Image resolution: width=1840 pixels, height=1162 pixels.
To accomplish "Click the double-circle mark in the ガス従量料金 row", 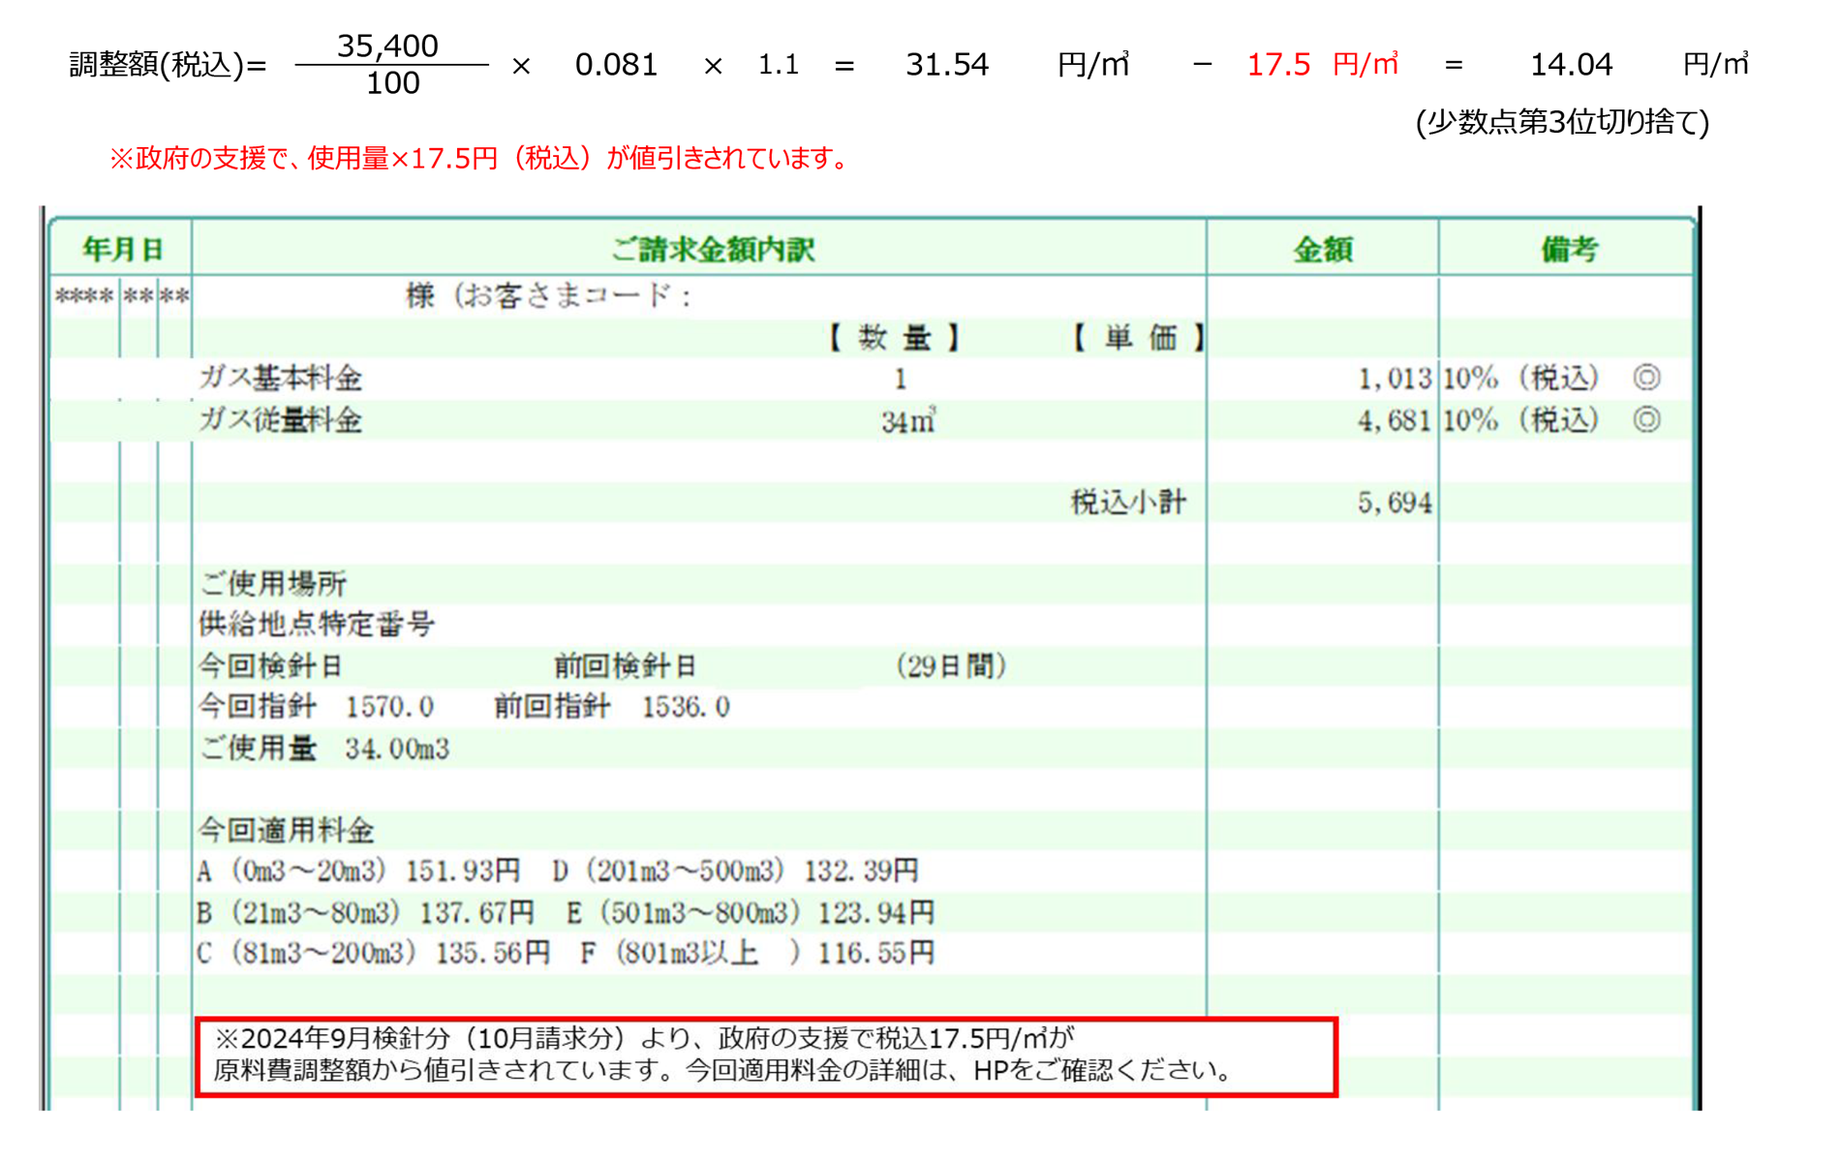I will 1646,420.
